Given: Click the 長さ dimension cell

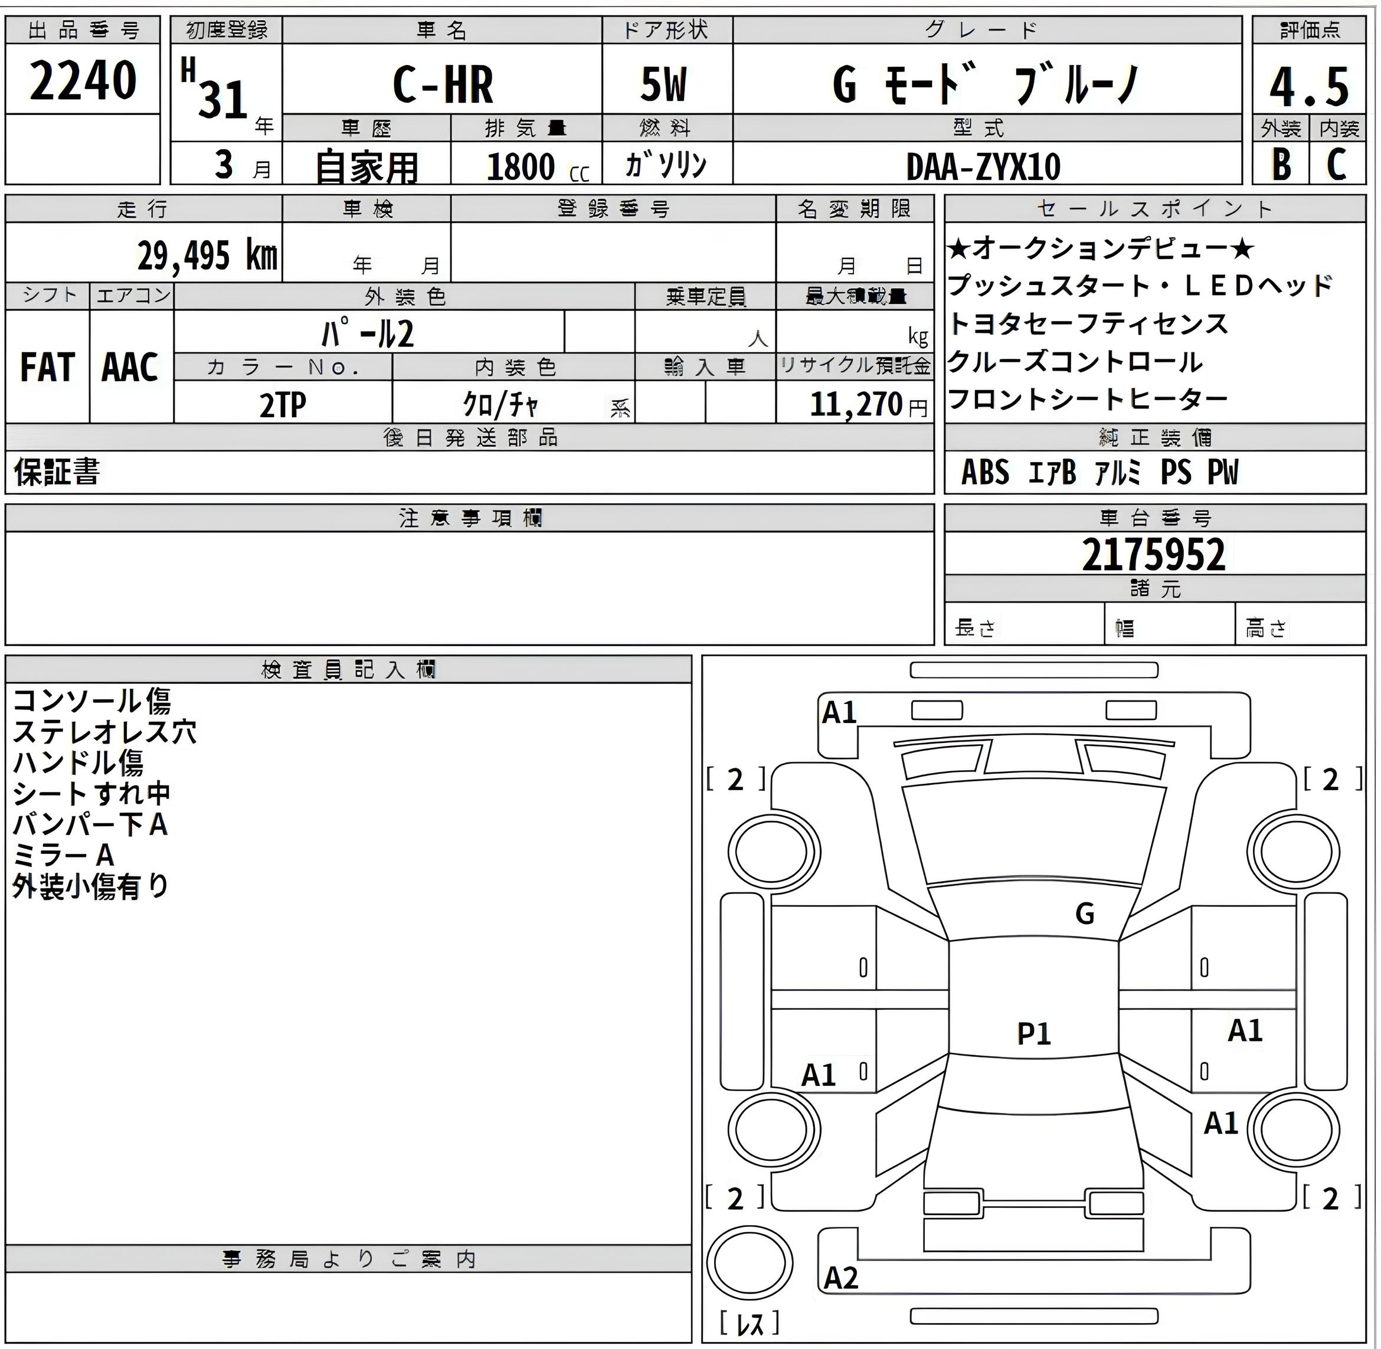Looking at the screenshot, I should [1024, 624].
